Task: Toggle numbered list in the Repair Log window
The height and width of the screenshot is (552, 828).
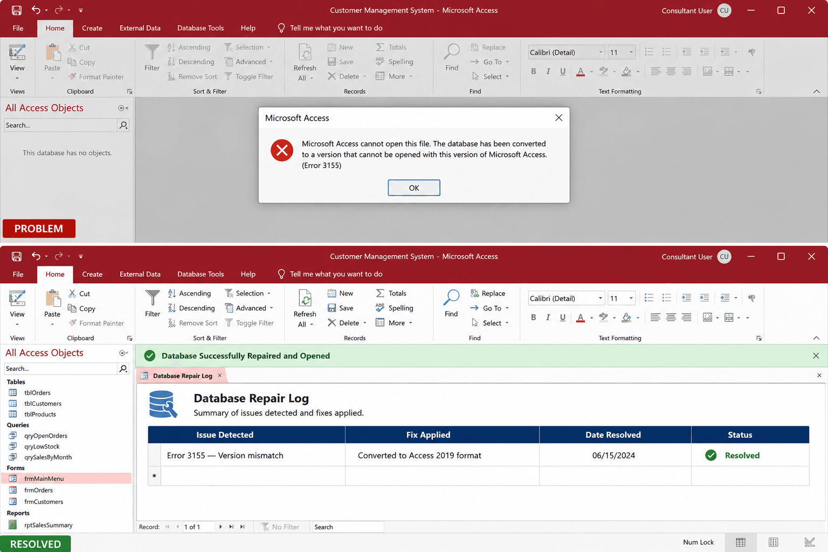Action: 667,298
